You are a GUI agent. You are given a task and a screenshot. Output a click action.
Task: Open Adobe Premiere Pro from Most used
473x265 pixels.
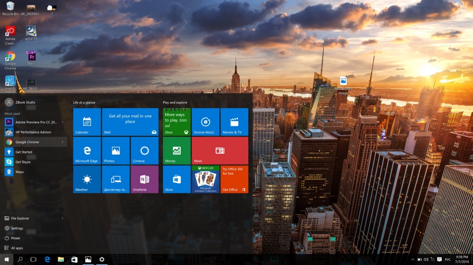(x=35, y=122)
